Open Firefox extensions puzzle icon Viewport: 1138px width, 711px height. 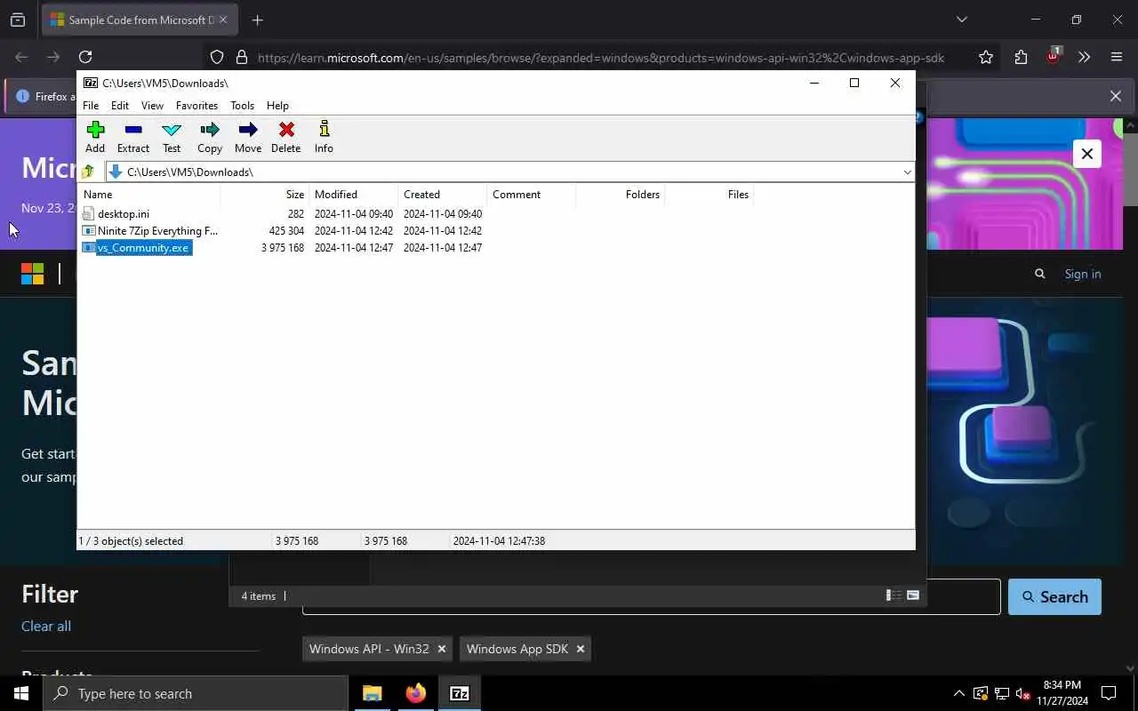1021,57
